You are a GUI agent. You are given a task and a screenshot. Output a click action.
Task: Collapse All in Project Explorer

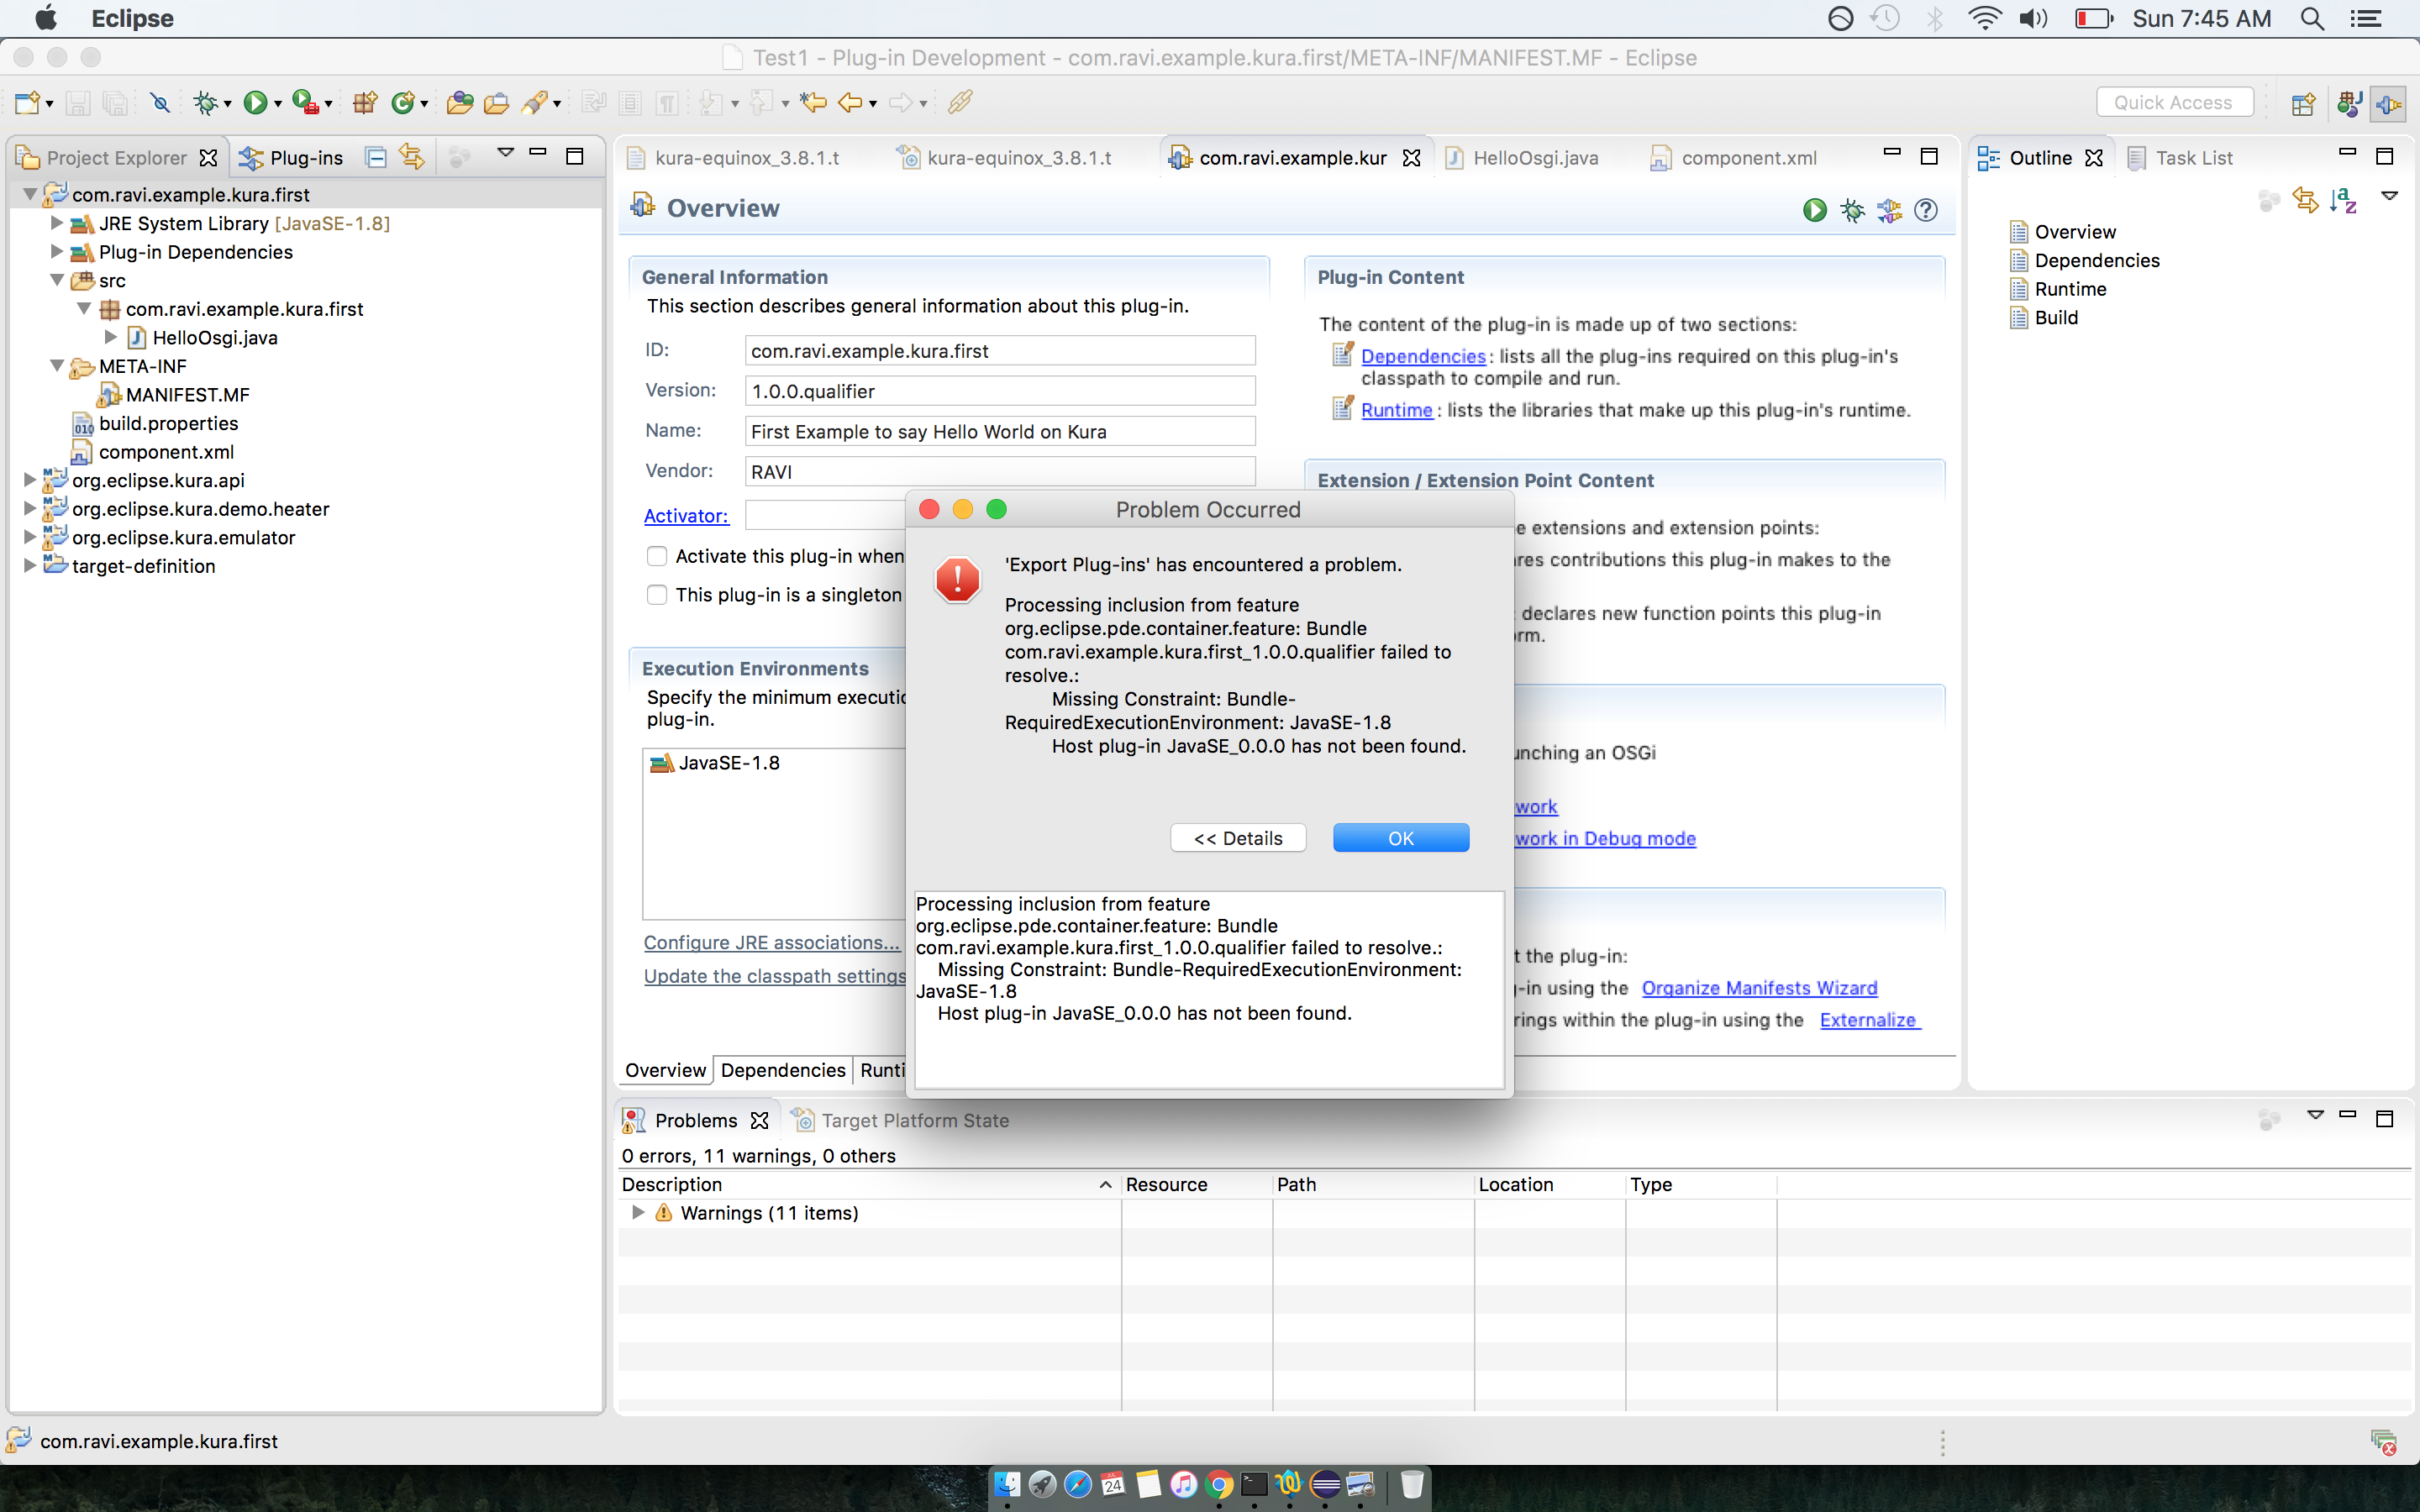376,157
